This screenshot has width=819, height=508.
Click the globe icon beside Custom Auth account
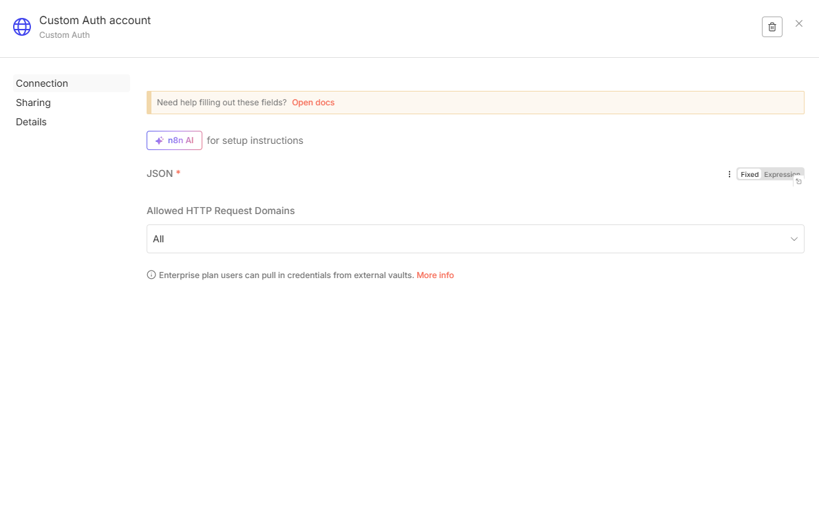pos(22,27)
